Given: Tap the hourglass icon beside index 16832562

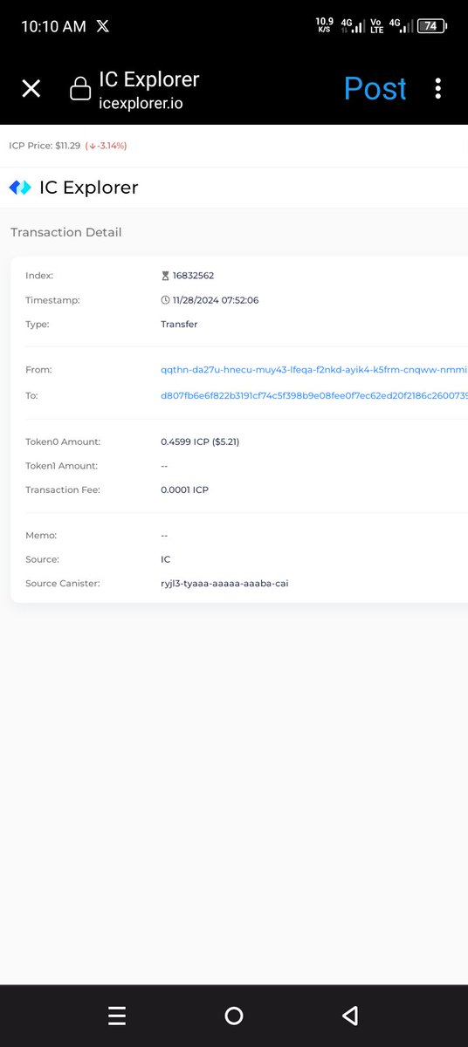Looking at the screenshot, I should pos(165,276).
